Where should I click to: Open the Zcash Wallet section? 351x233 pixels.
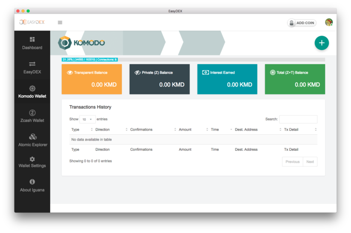(x=32, y=116)
